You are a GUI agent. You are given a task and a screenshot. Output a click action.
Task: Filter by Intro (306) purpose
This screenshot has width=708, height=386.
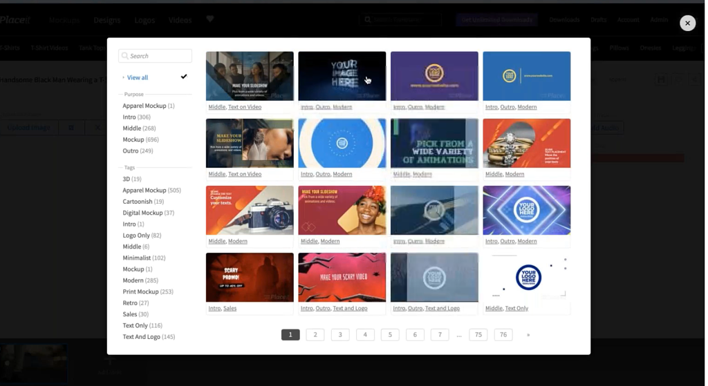click(136, 117)
